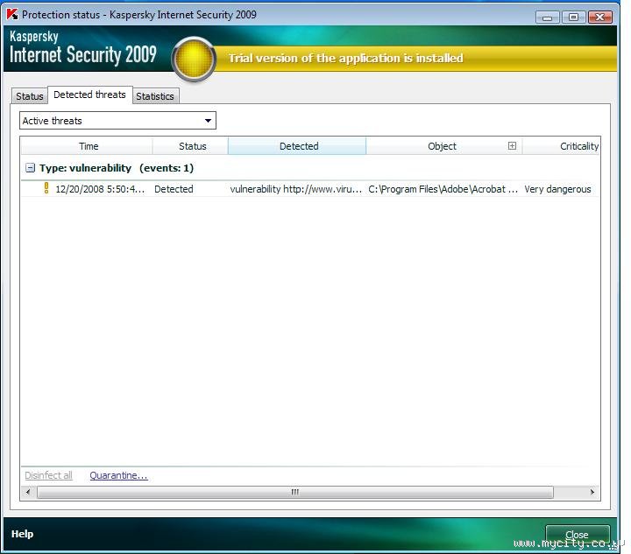Open the Active threats dropdown
The height and width of the screenshot is (554, 631).
click(117, 121)
